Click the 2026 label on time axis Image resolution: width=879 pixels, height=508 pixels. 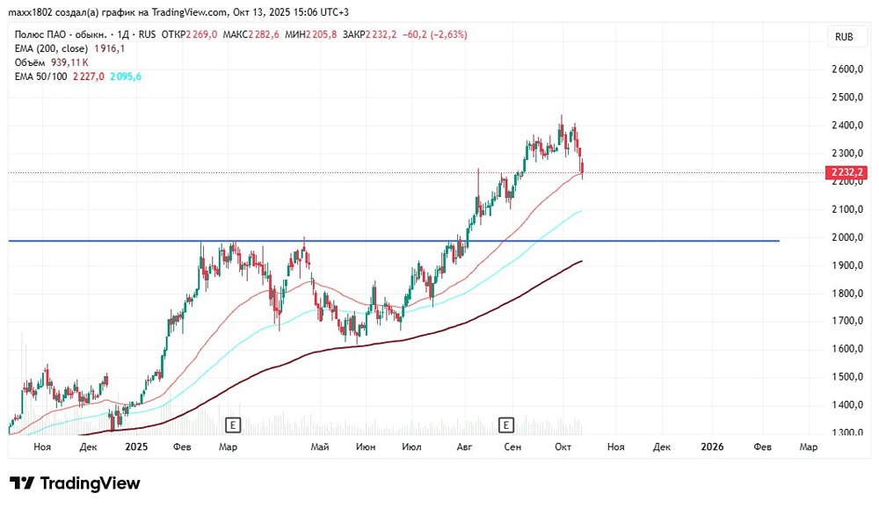712,446
